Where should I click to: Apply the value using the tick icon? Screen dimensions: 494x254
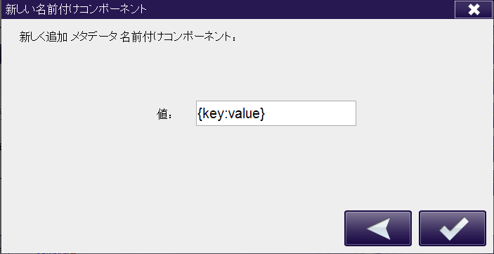[452, 229]
